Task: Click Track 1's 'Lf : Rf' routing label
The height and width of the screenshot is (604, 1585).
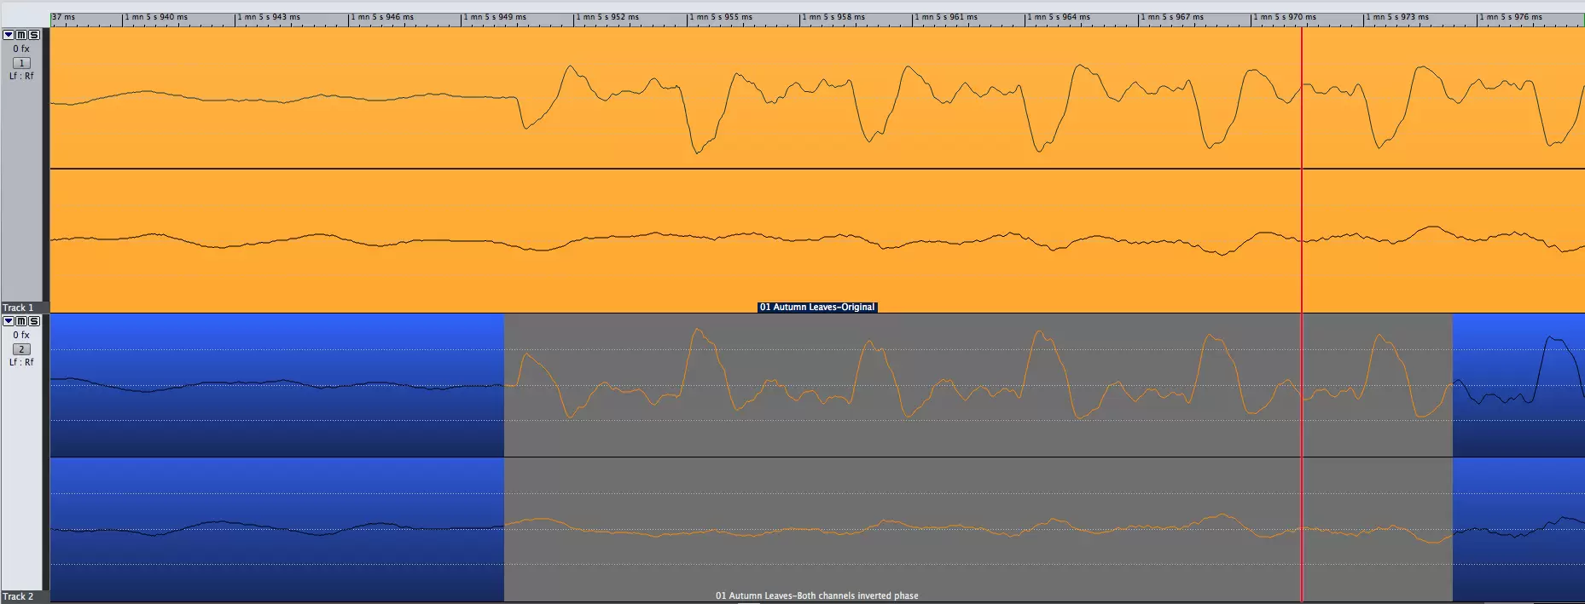Action: coord(21,76)
